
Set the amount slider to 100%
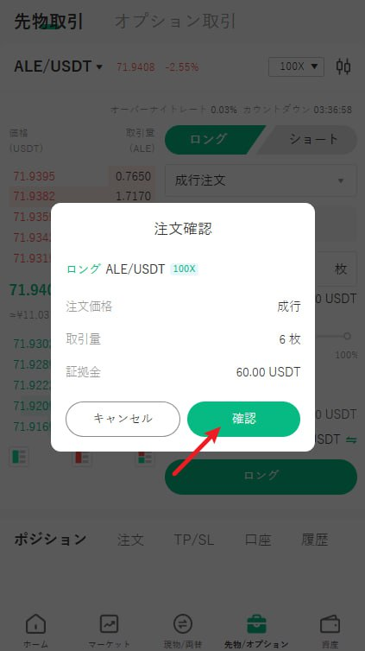pos(347,336)
